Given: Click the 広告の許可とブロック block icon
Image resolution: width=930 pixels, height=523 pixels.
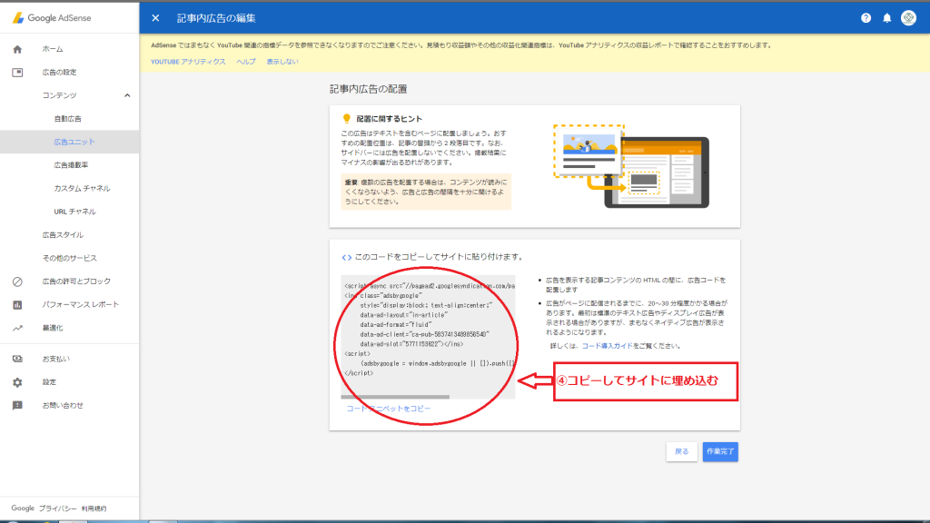Looking at the screenshot, I should (x=17, y=281).
